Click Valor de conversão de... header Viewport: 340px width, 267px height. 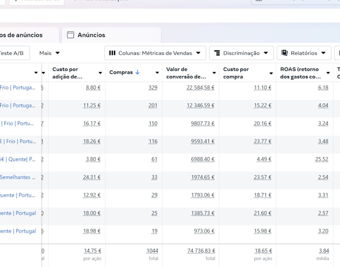(186, 73)
